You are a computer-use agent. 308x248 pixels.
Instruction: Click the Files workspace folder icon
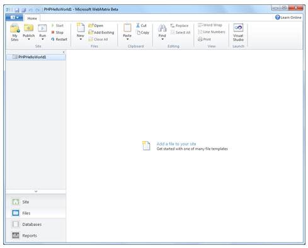pyautogui.click(x=16, y=213)
